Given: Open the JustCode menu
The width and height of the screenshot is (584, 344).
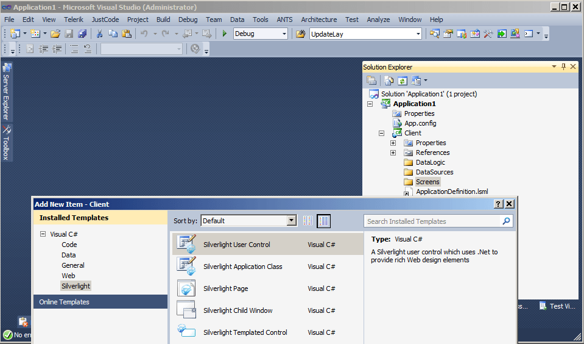Looking at the screenshot, I should point(105,20).
